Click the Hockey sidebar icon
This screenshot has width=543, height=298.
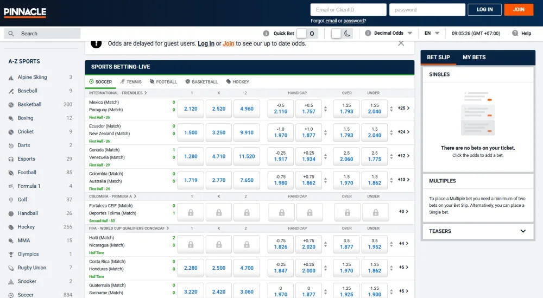coord(11,227)
